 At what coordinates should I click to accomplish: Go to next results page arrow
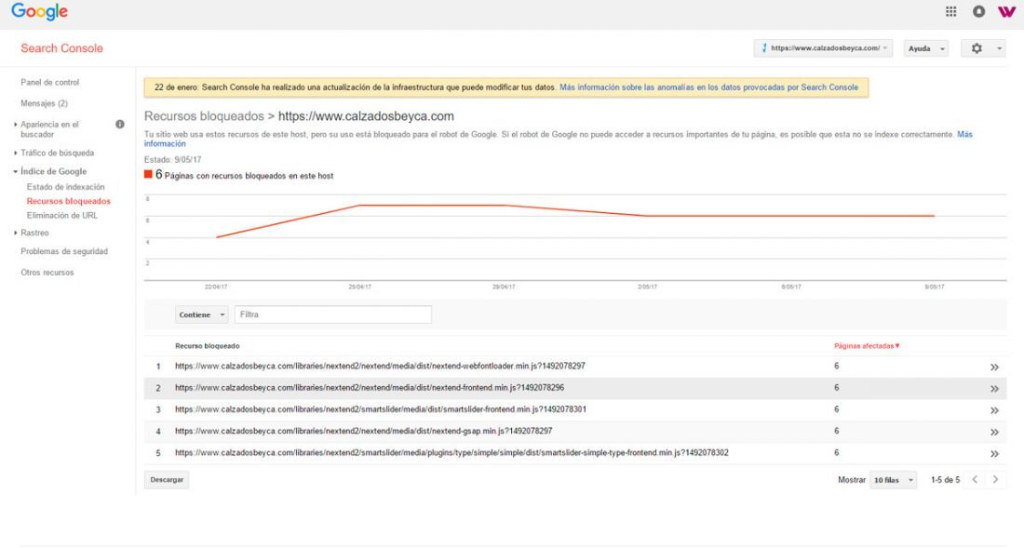coord(995,479)
